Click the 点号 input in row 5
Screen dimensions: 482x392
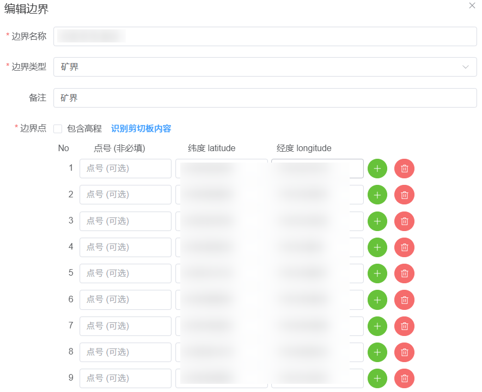coord(125,273)
